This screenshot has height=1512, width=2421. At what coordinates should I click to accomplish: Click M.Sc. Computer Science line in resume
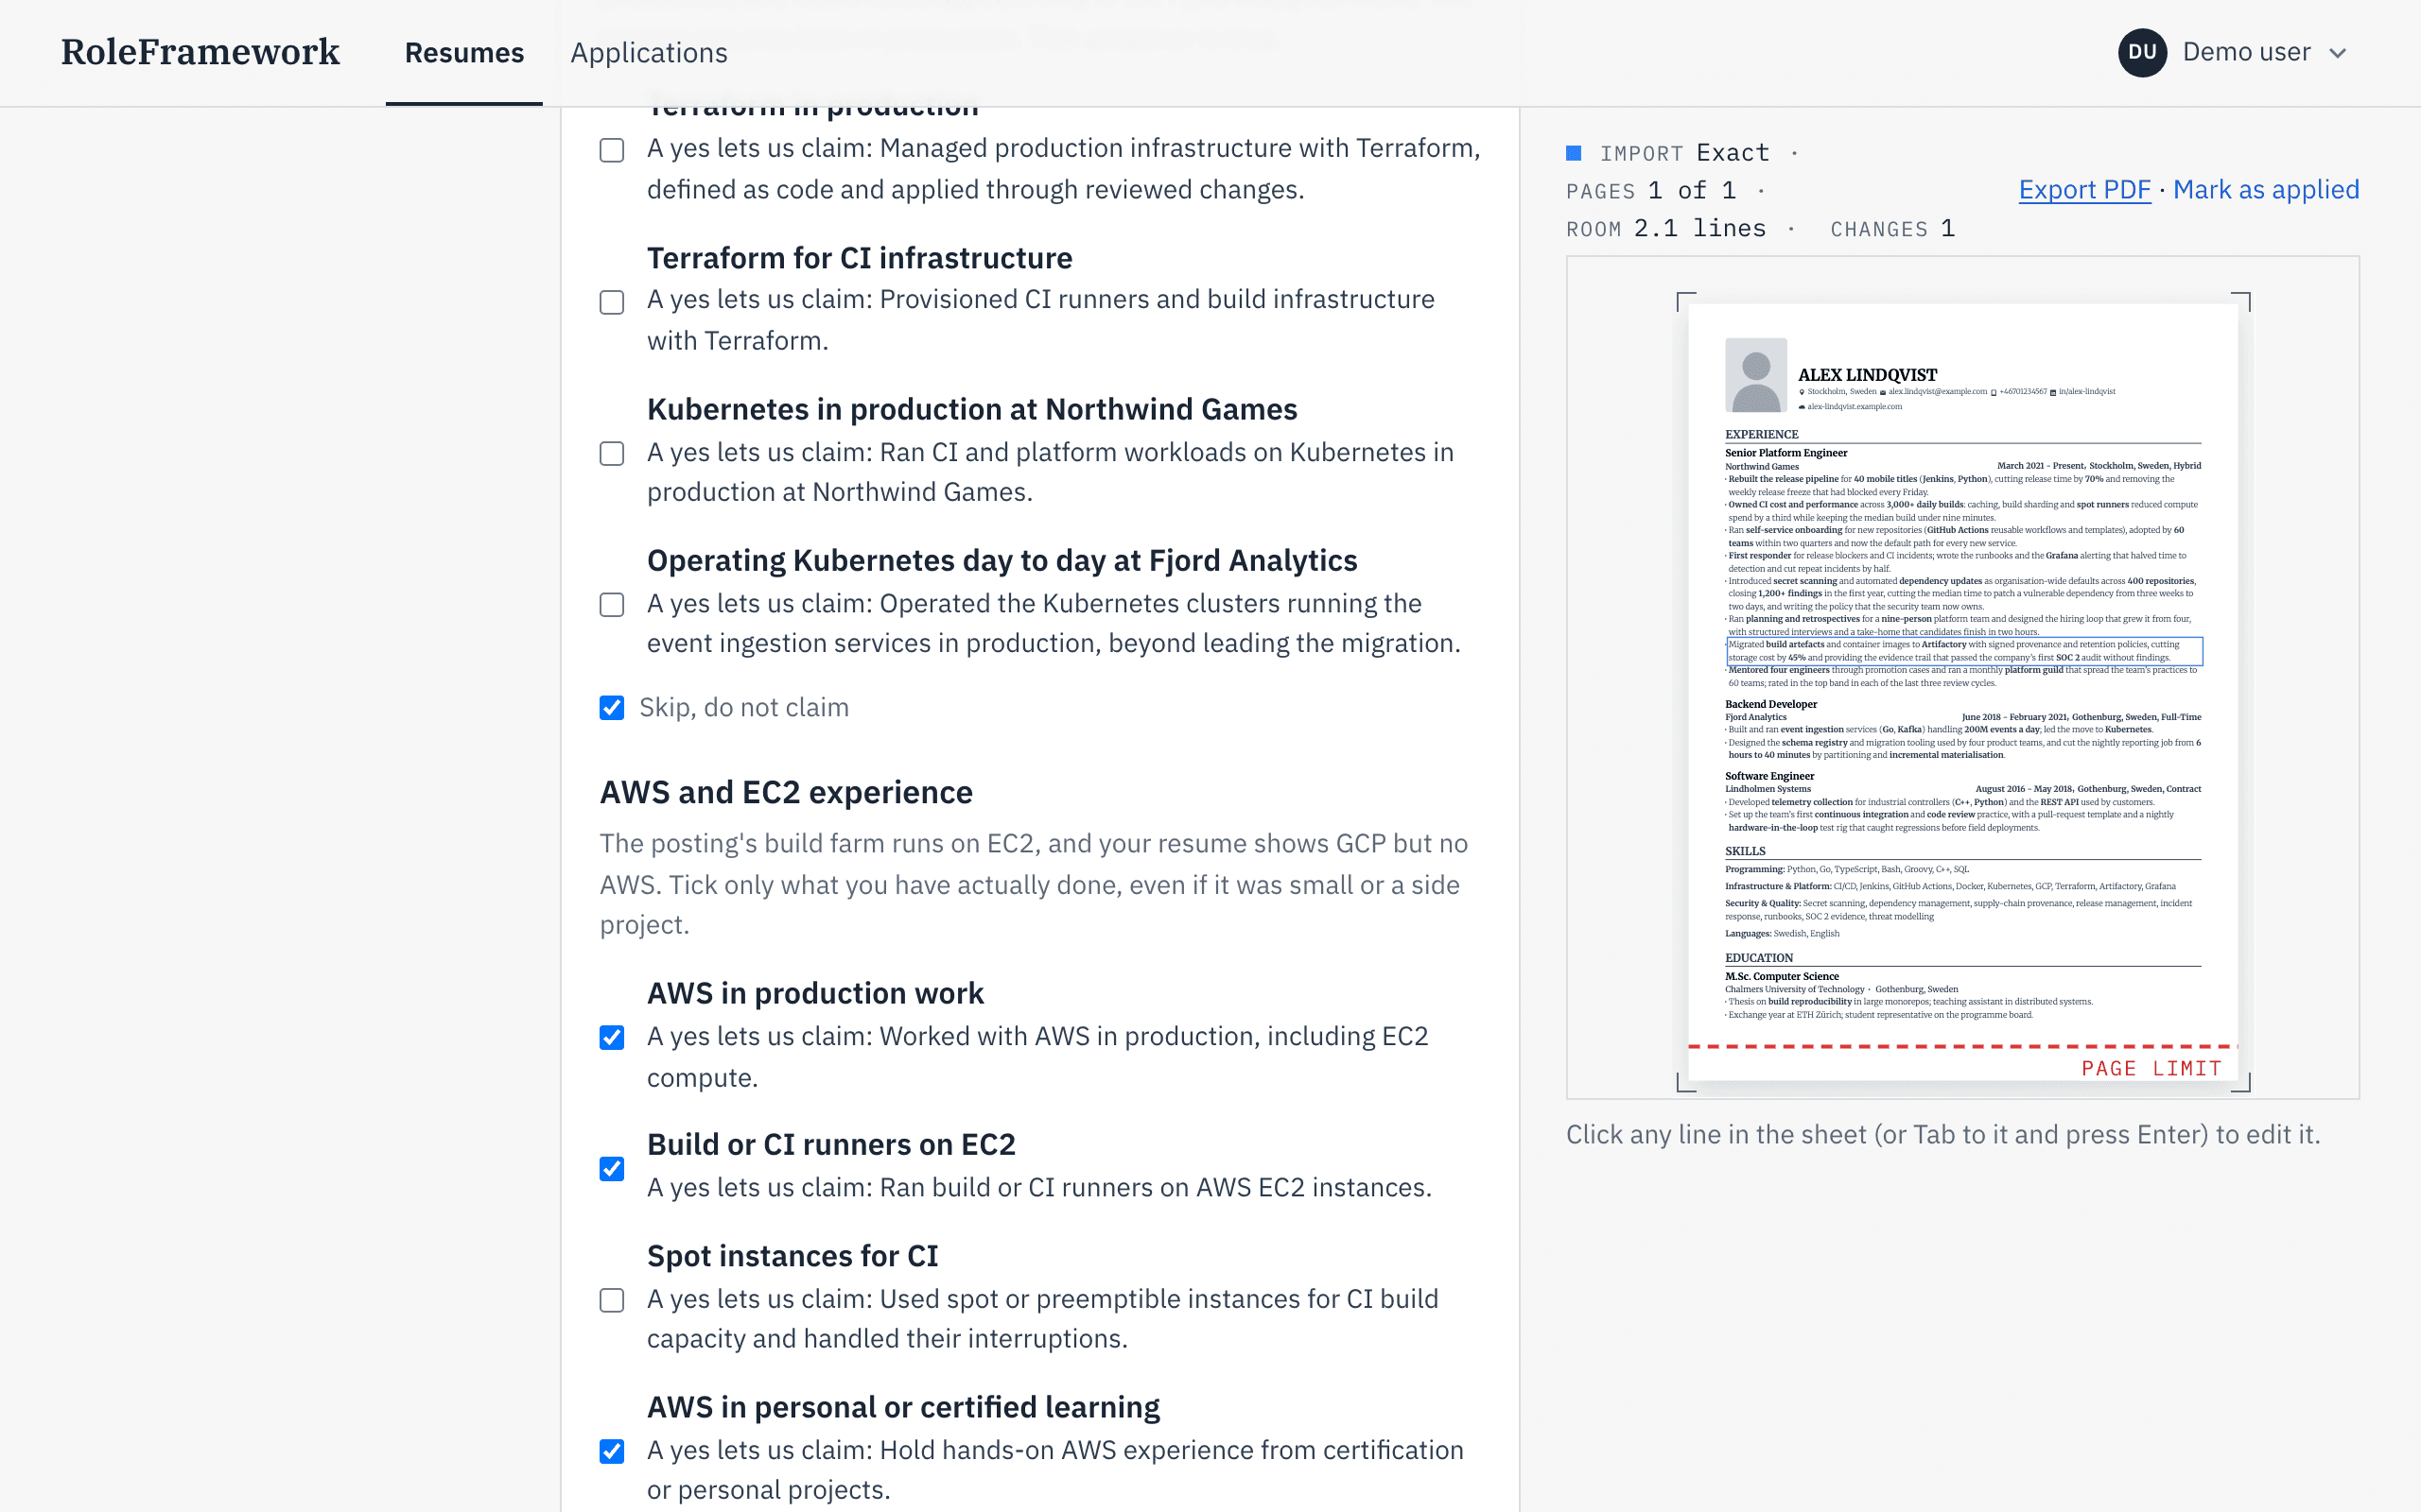point(1782,976)
